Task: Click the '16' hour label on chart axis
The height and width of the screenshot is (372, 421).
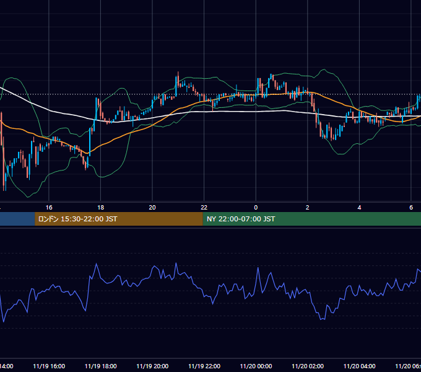Action: [x=49, y=208]
